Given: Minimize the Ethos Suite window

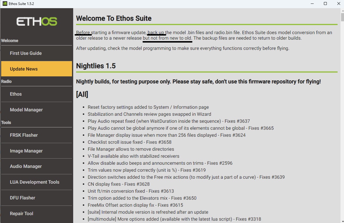Looking at the screenshot, I should [x=312, y=4].
